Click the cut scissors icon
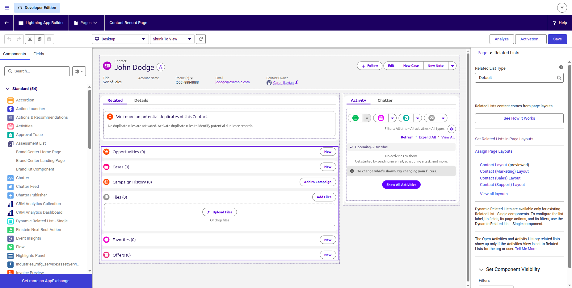572x288 pixels. coord(30,39)
